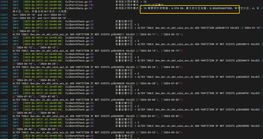Viewport: 263px width, 139px height.
Task: Select line number 24862 in the gutter
Action: 4,116
